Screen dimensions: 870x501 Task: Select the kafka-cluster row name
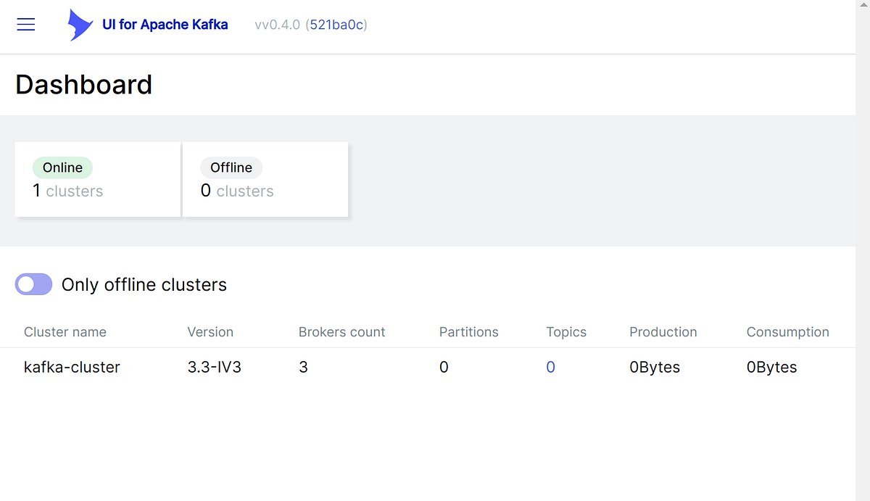coord(72,368)
